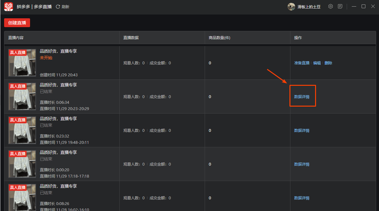Image resolution: width=379 pixels, height=211 pixels.
Task: View 数据详情 for the 0:00:20 broadcast
Action: [302, 164]
